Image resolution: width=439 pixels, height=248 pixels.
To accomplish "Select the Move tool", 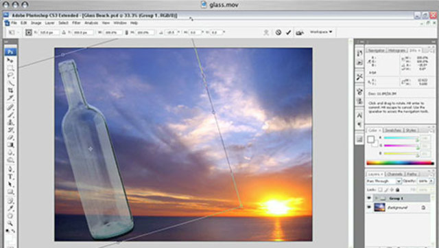I will tap(10, 60).
